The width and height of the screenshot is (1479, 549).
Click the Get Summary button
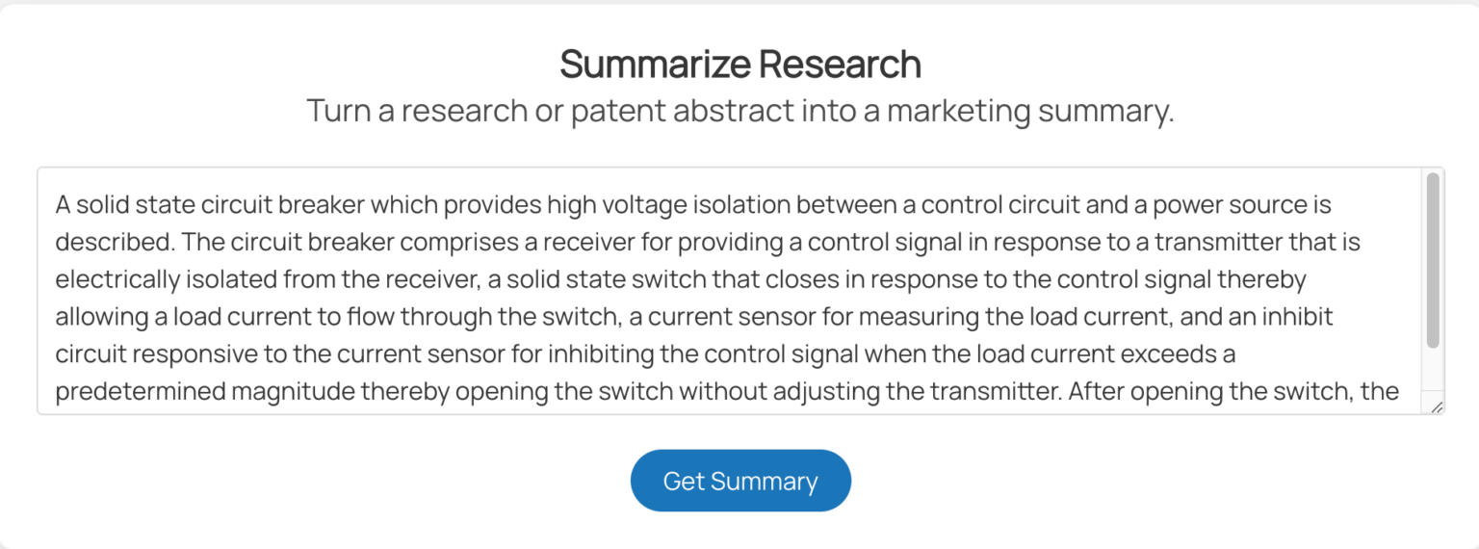pyautogui.click(x=740, y=481)
